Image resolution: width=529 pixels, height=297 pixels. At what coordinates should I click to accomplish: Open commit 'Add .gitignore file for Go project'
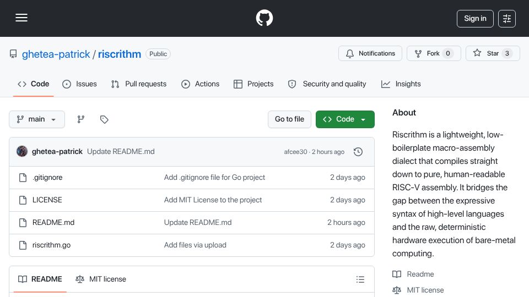(x=214, y=178)
